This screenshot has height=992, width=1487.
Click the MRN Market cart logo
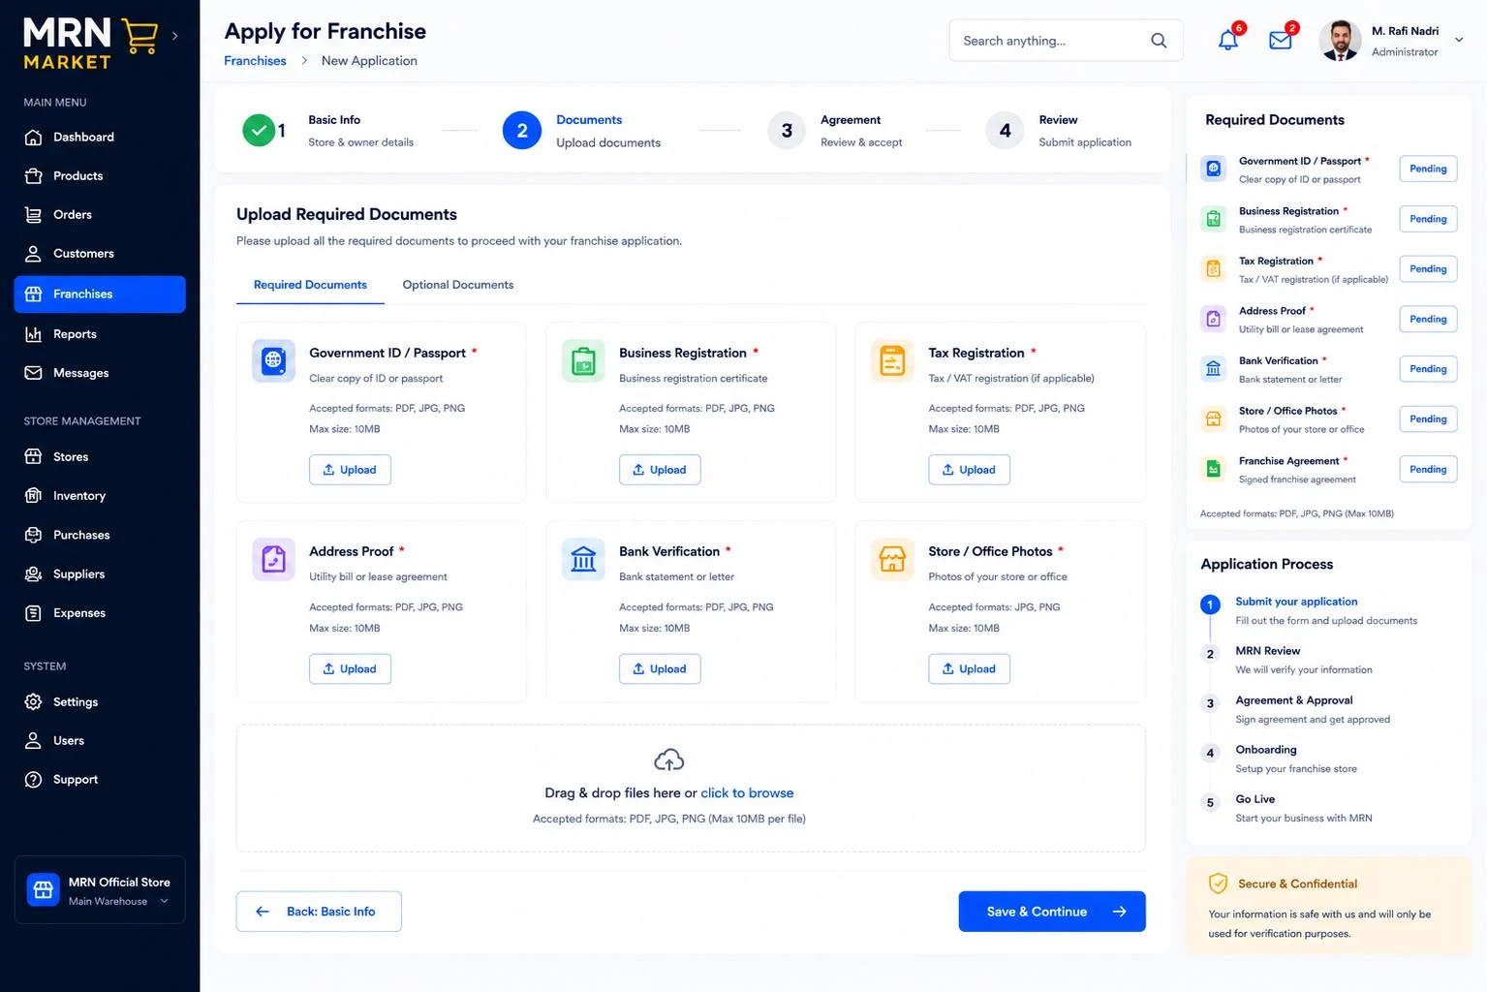coord(141,37)
